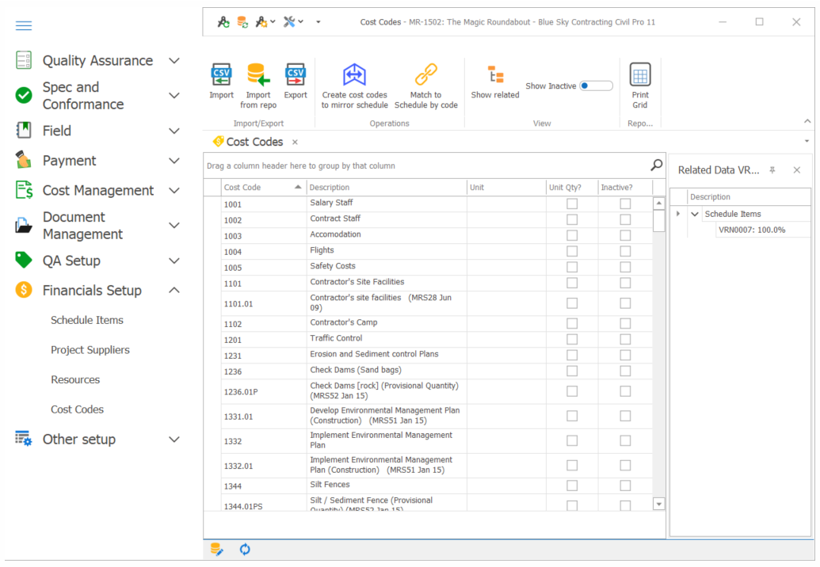This screenshot has width=820, height=567.
Task: Click the refresh icon in bottom bar
Action: (x=245, y=550)
